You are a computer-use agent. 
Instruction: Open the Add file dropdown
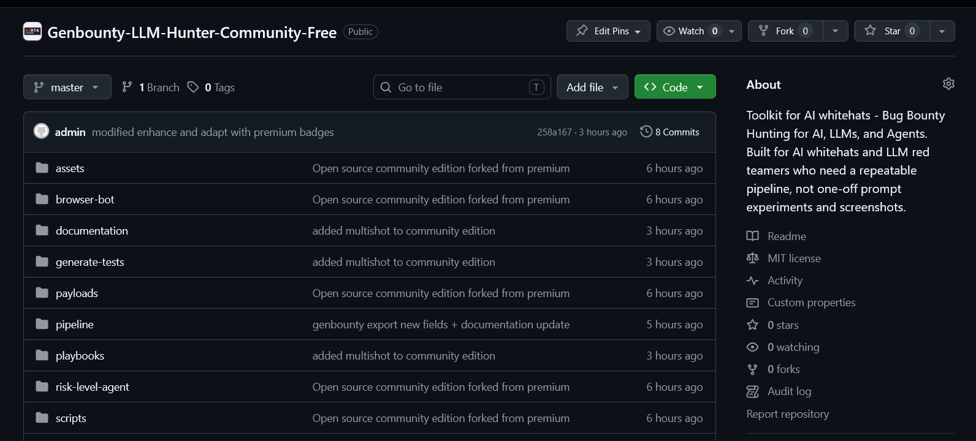pyautogui.click(x=592, y=87)
